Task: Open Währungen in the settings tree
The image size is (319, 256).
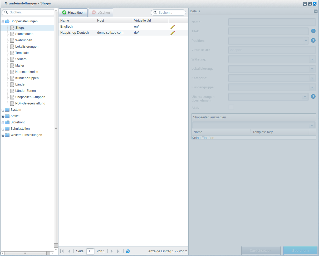Action: (x=24, y=40)
